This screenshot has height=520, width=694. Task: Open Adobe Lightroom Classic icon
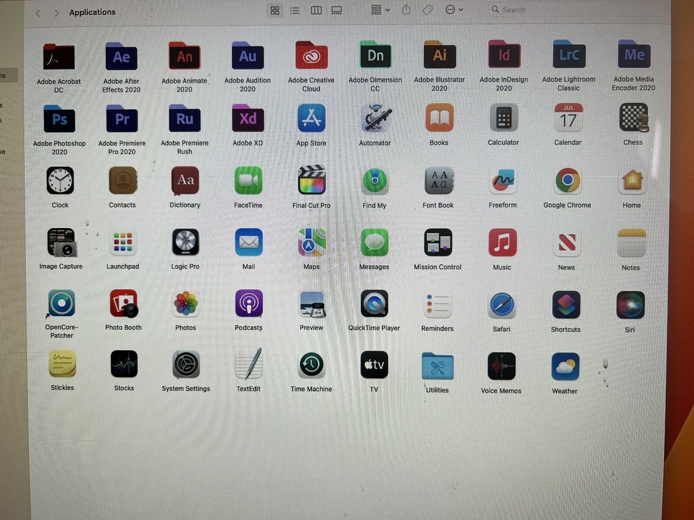click(x=569, y=54)
